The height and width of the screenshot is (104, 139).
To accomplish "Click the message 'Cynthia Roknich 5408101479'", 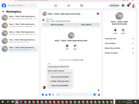I will pos(58,67).
